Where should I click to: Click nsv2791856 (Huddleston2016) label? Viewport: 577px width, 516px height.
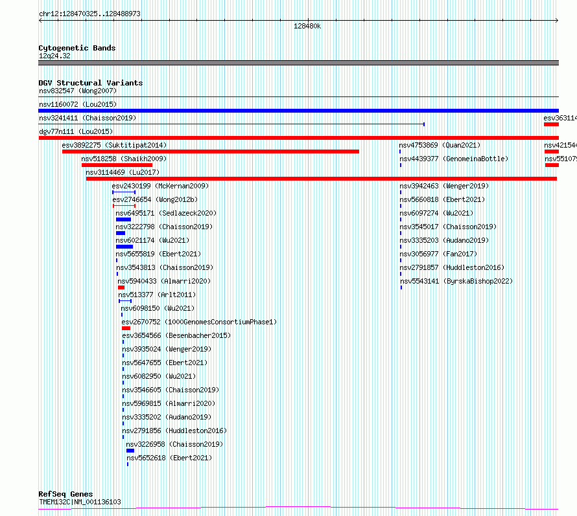point(175,431)
